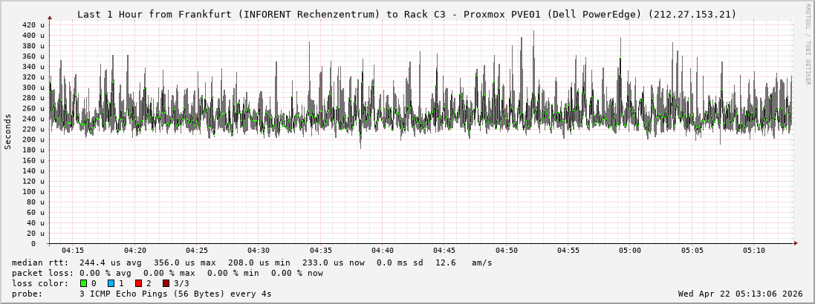Click the graph title for Proxmox PVE01
Viewport: 815px width, 304px height.
click(406, 14)
